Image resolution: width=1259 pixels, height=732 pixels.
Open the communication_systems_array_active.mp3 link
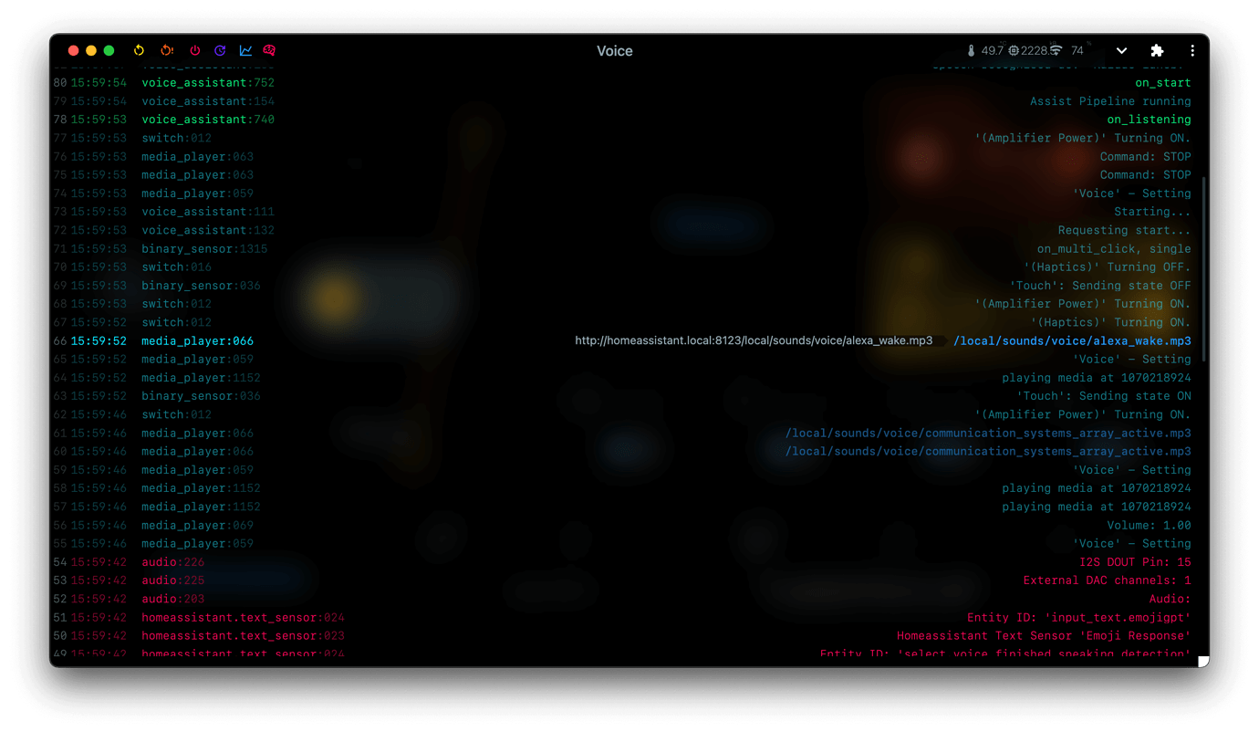coord(988,433)
